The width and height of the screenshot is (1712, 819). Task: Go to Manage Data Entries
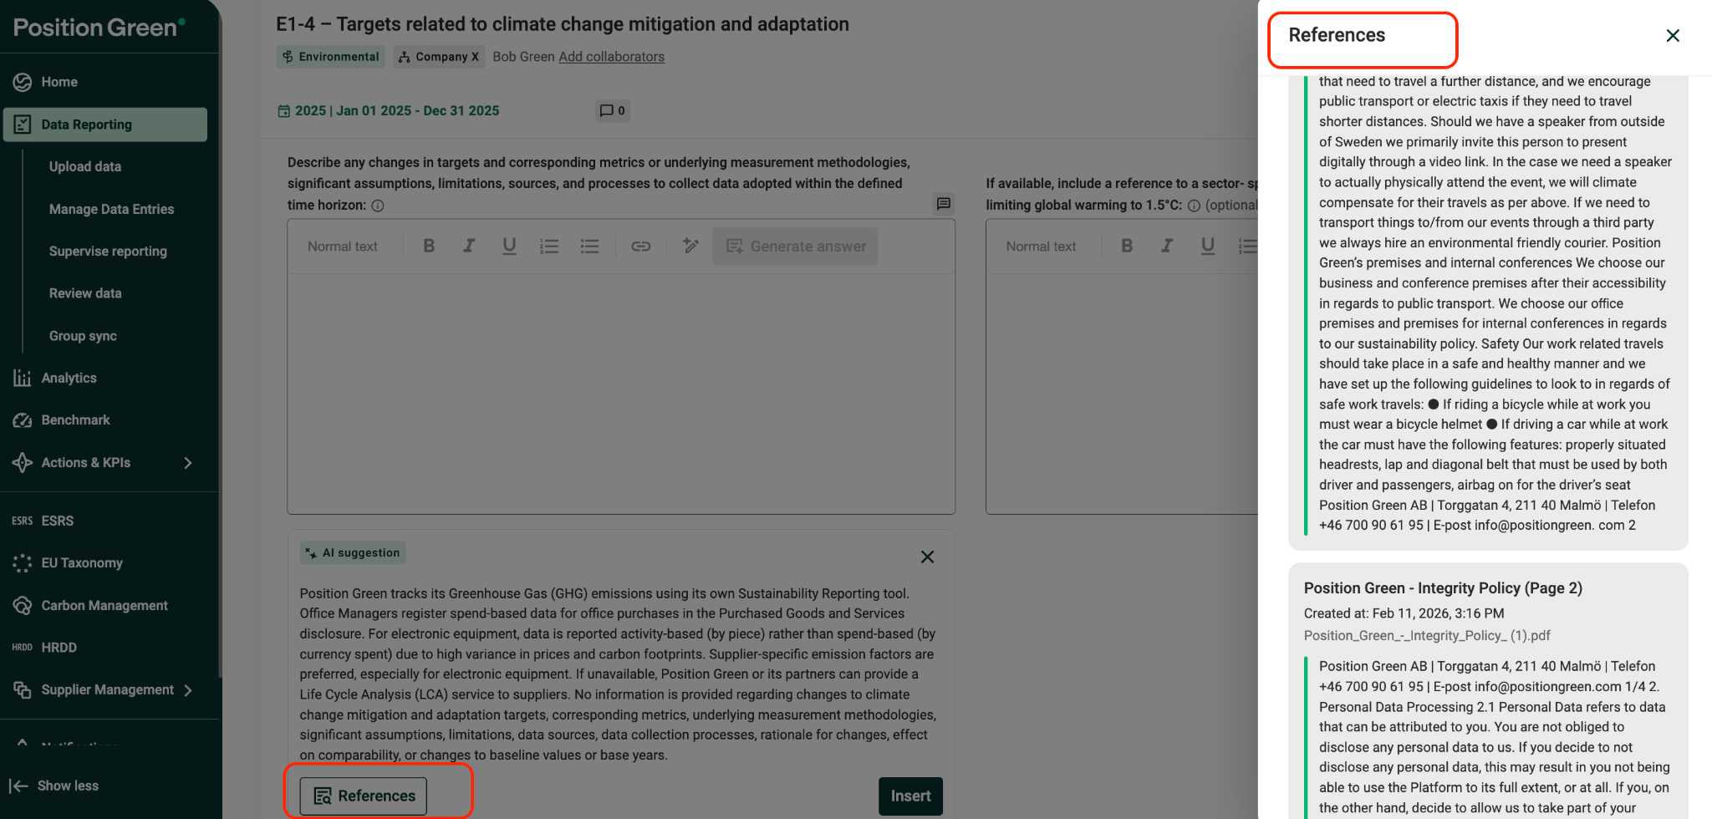[111, 209]
